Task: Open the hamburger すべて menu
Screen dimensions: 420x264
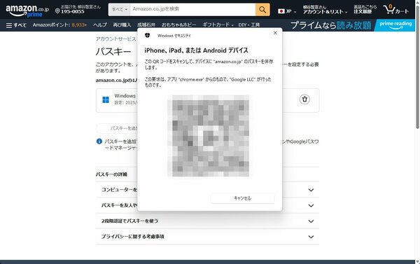Action: click(x=16, y=25)
